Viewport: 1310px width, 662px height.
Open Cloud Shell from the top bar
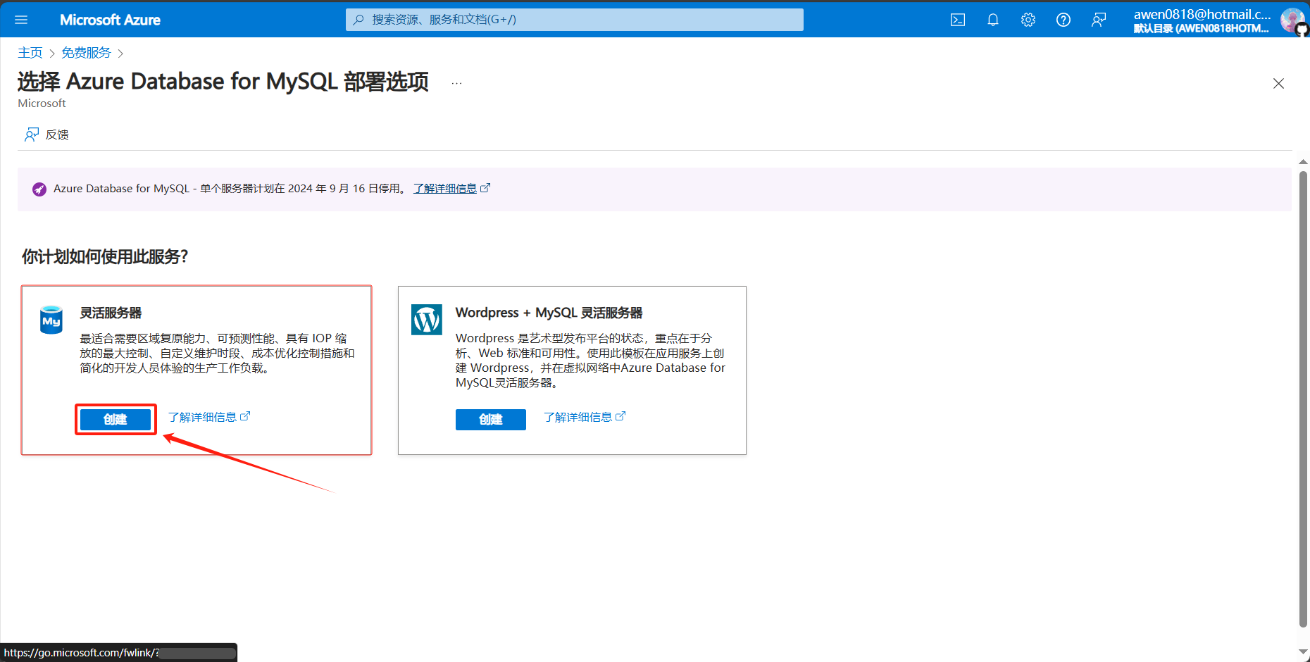coord(958,20)
